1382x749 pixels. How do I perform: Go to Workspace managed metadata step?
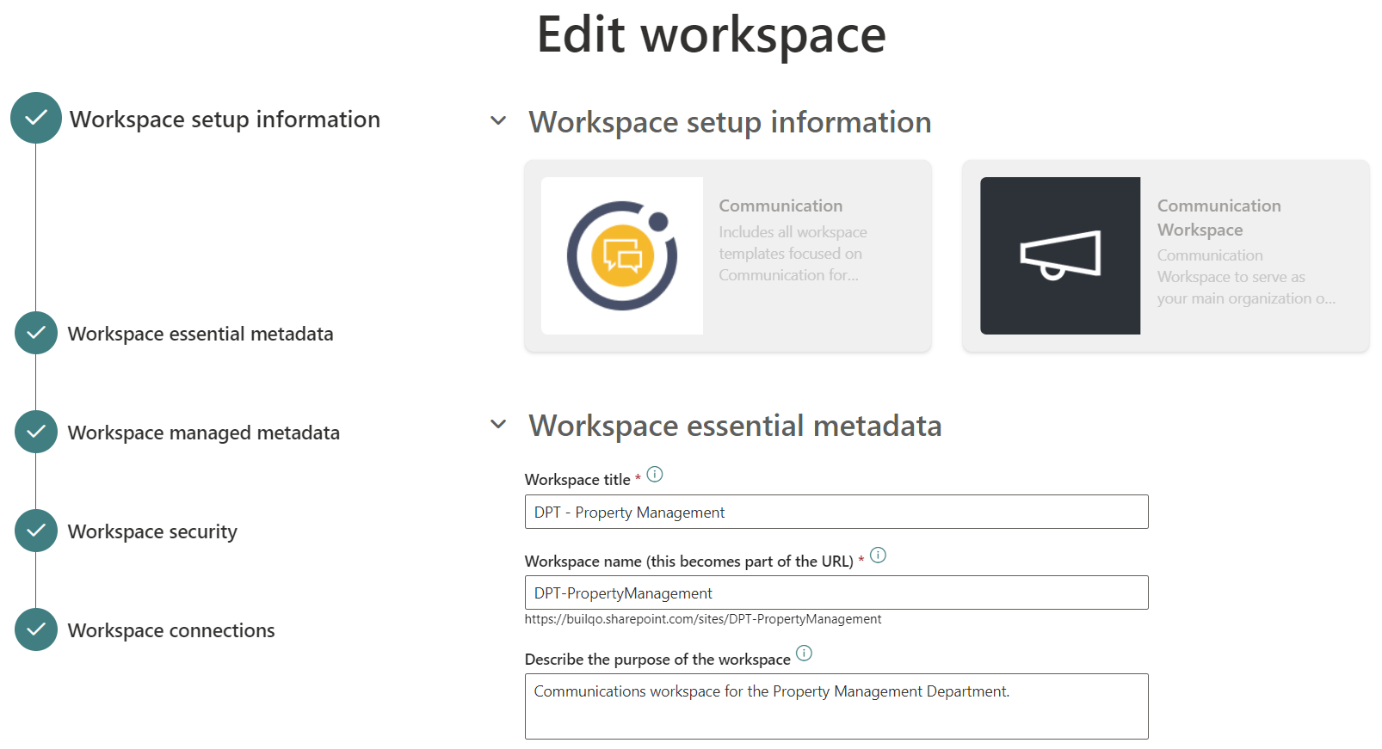point(204,433)
